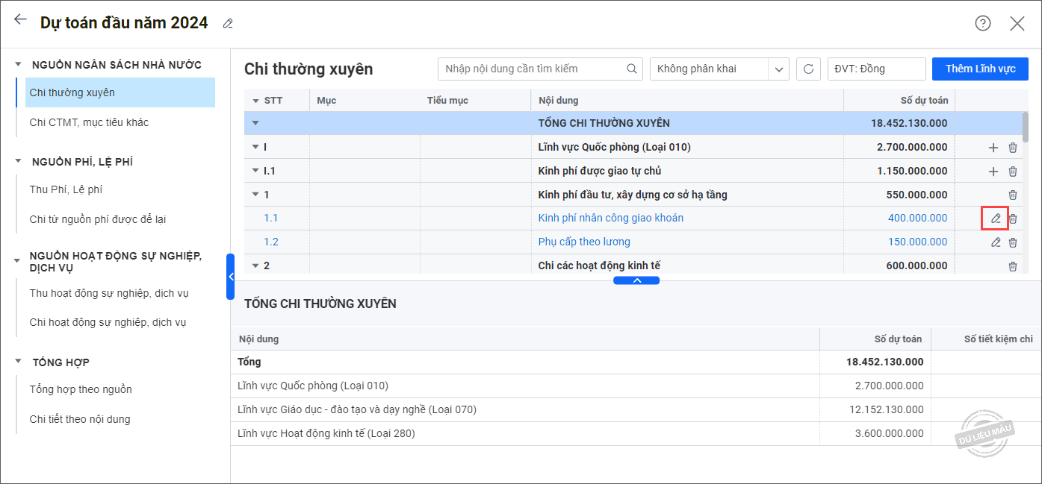The width and height of the screenshot is (1042, 484).
Task: Click the search magnifier icon
Action: coord(632,69)
